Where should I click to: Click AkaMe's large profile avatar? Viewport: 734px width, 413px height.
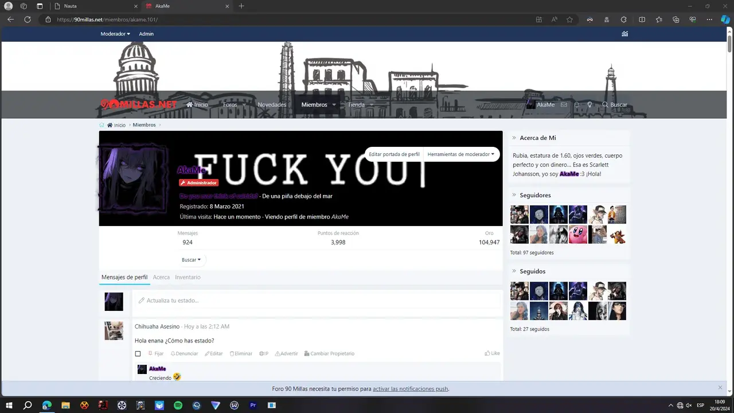133,178
